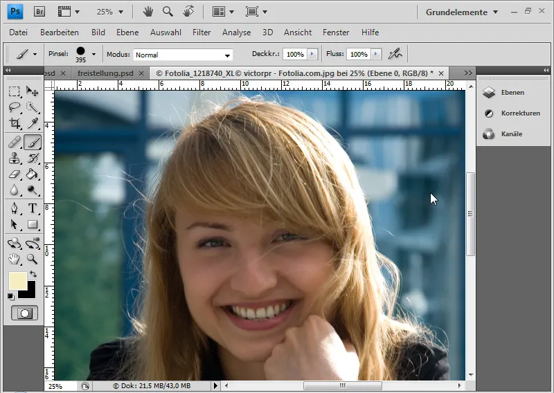Open the Grundelemente workspace switcher
Image resolution: width=554 pixels, height=393 pixels.
tap(462, 12)
